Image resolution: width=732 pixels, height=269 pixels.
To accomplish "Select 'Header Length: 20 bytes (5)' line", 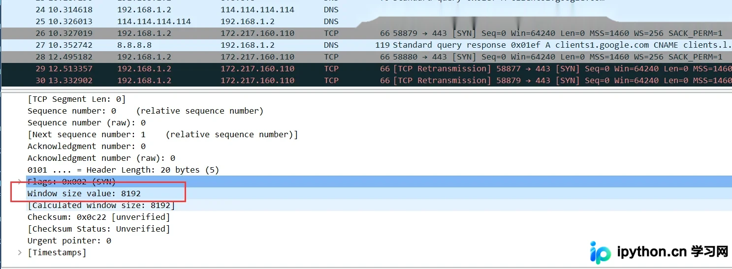I will [123, 170].
